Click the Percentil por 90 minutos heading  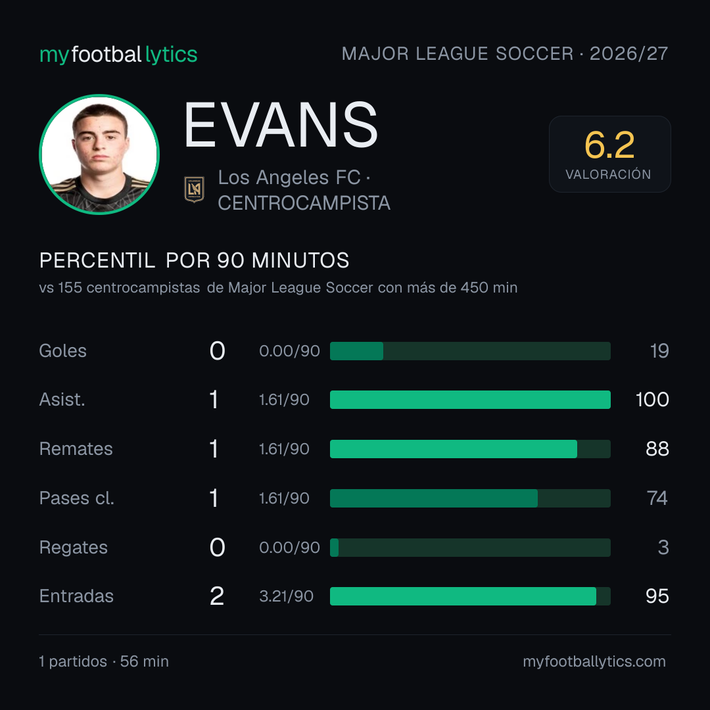click(x=194, y=260)
